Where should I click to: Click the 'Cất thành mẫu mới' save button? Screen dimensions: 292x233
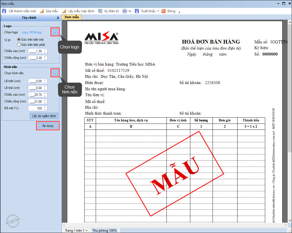pos(19,11)
